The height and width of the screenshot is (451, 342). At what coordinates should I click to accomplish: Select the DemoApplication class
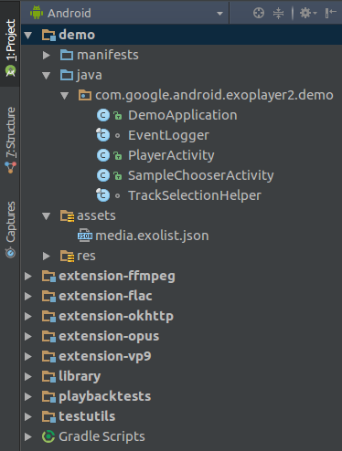tap(182, 115)
